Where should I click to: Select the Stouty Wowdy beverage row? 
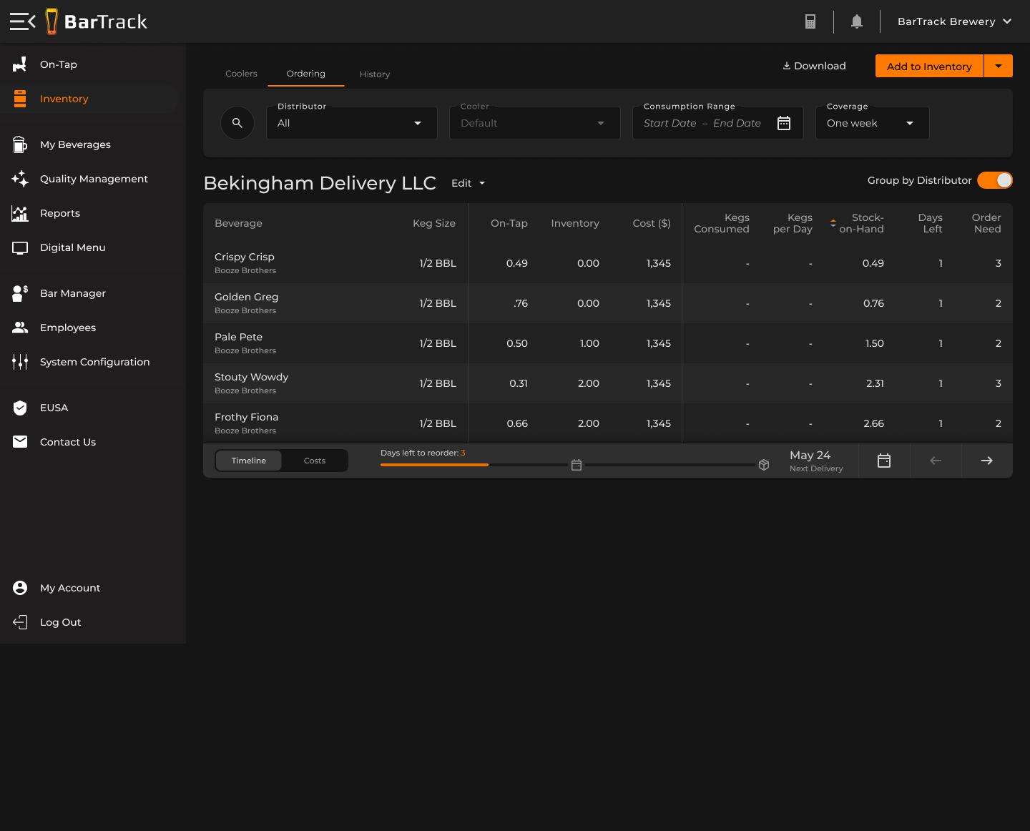click(x=608, y=383)
